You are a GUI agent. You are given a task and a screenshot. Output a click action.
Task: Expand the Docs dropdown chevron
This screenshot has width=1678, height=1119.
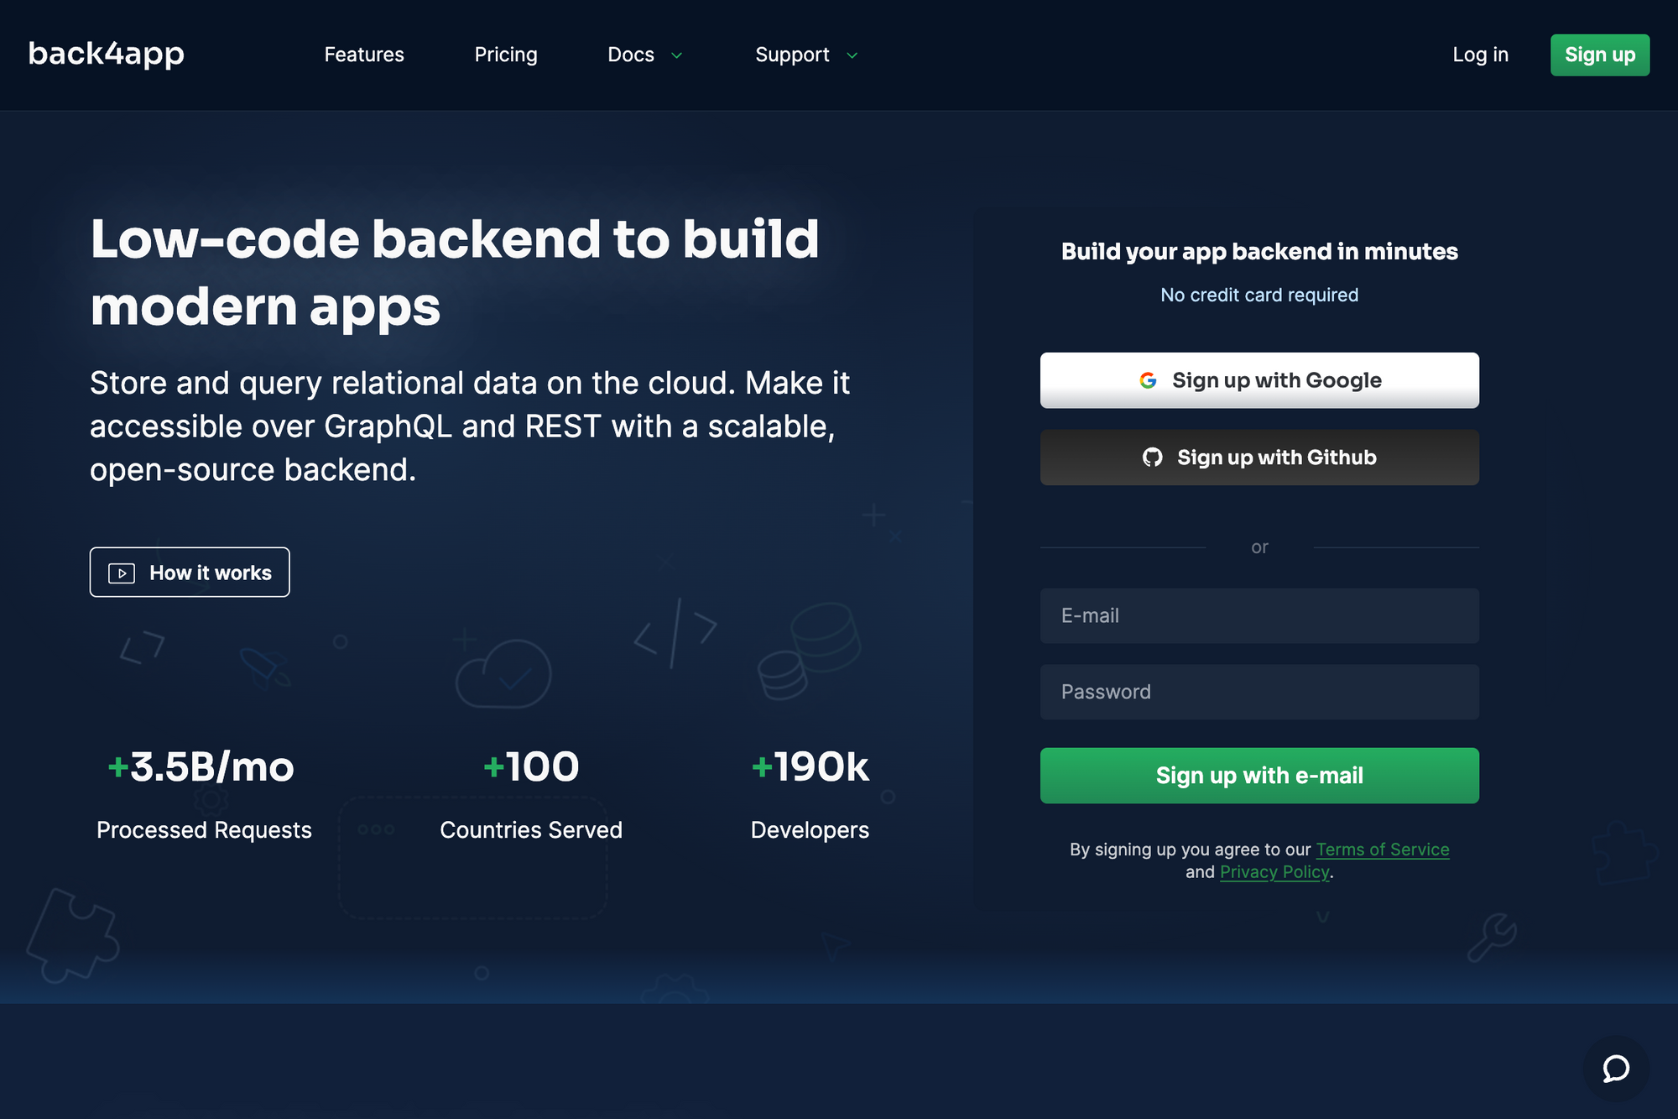pyautogui.click(x=677, y=55)
